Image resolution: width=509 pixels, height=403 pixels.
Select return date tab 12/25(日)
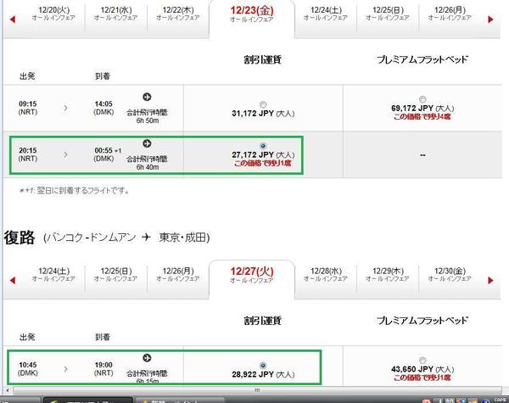[116, 274]
